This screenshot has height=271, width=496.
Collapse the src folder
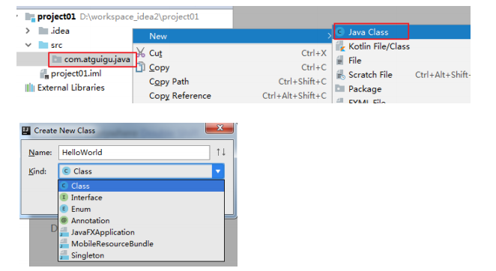(x=28, y=45)
